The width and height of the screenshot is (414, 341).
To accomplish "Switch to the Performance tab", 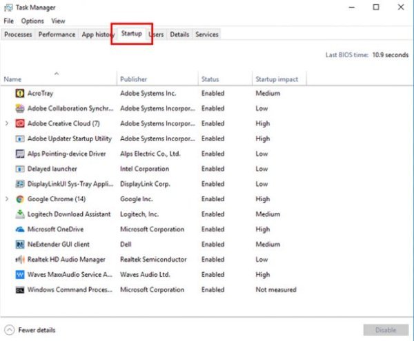I will tap(57, 34).
